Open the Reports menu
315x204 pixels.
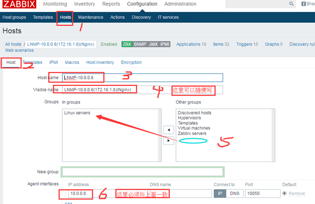pyautogui.click(x=111, y=4)
